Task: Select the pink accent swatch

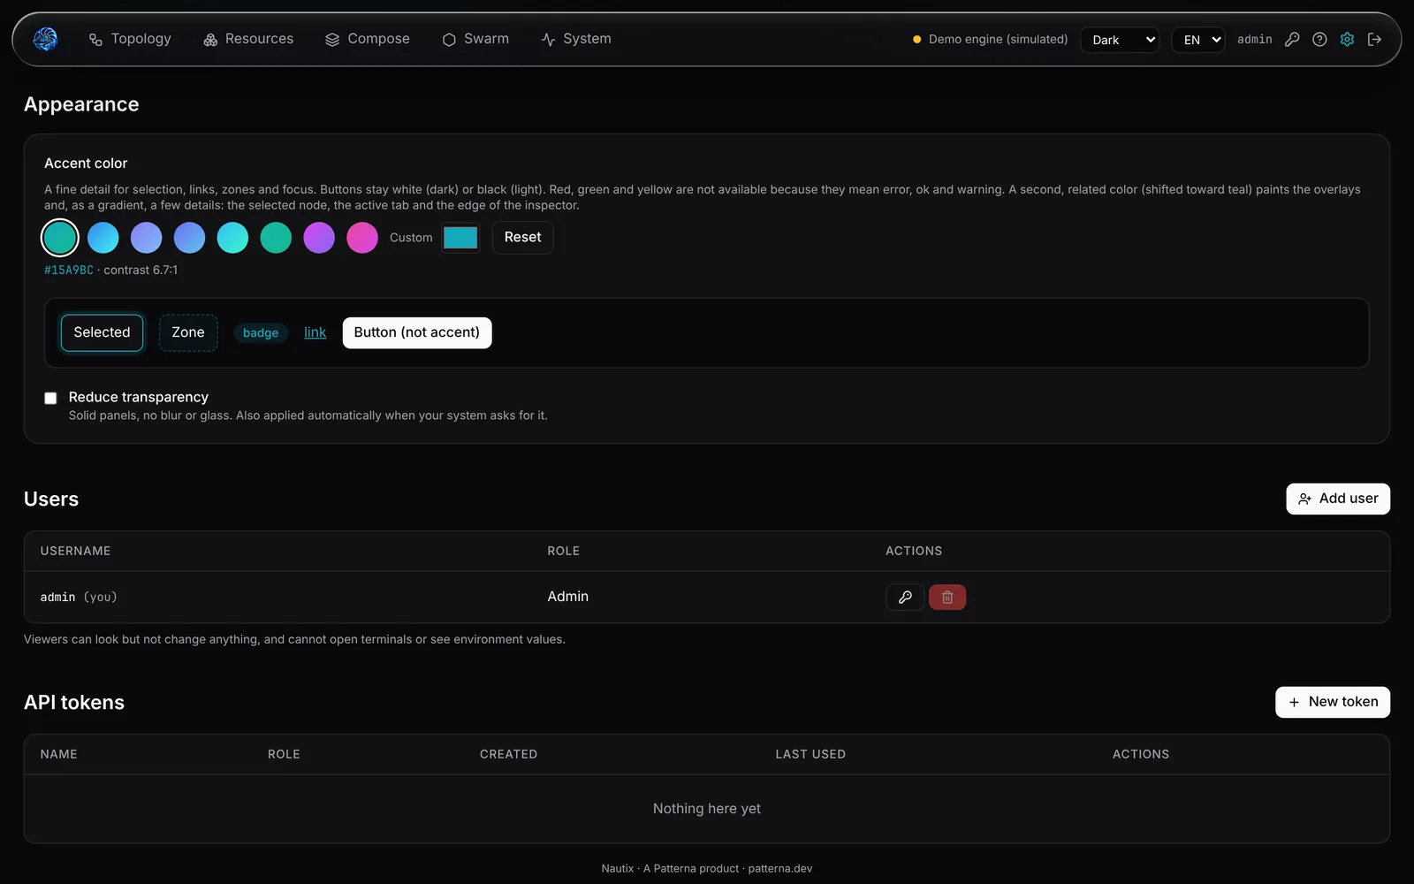Action: pos(362,237)
